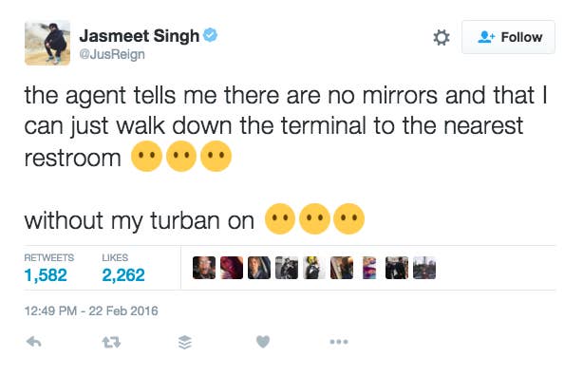
Task: Click first emoji after restroom
Action: pyautogui.click(x=146, y=157)
